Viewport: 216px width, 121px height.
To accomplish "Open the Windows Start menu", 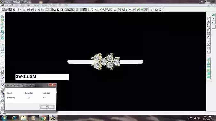I will [x=4, y=118].
